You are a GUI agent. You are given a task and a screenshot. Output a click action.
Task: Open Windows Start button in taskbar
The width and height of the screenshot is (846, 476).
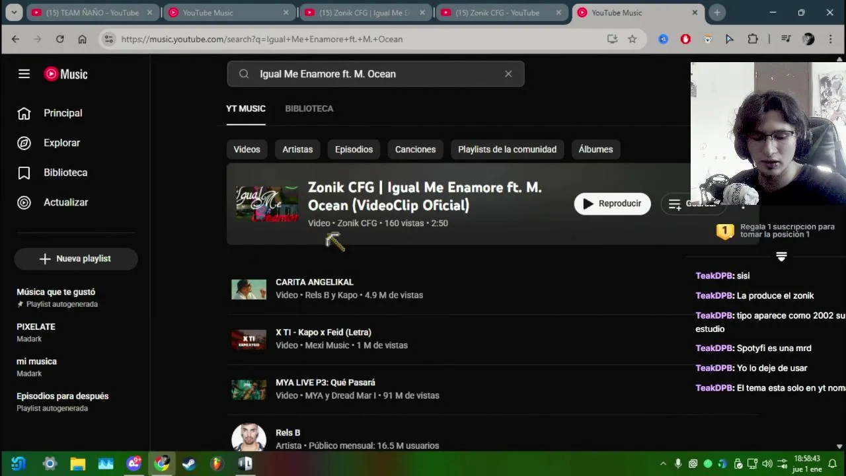(19, 463)
